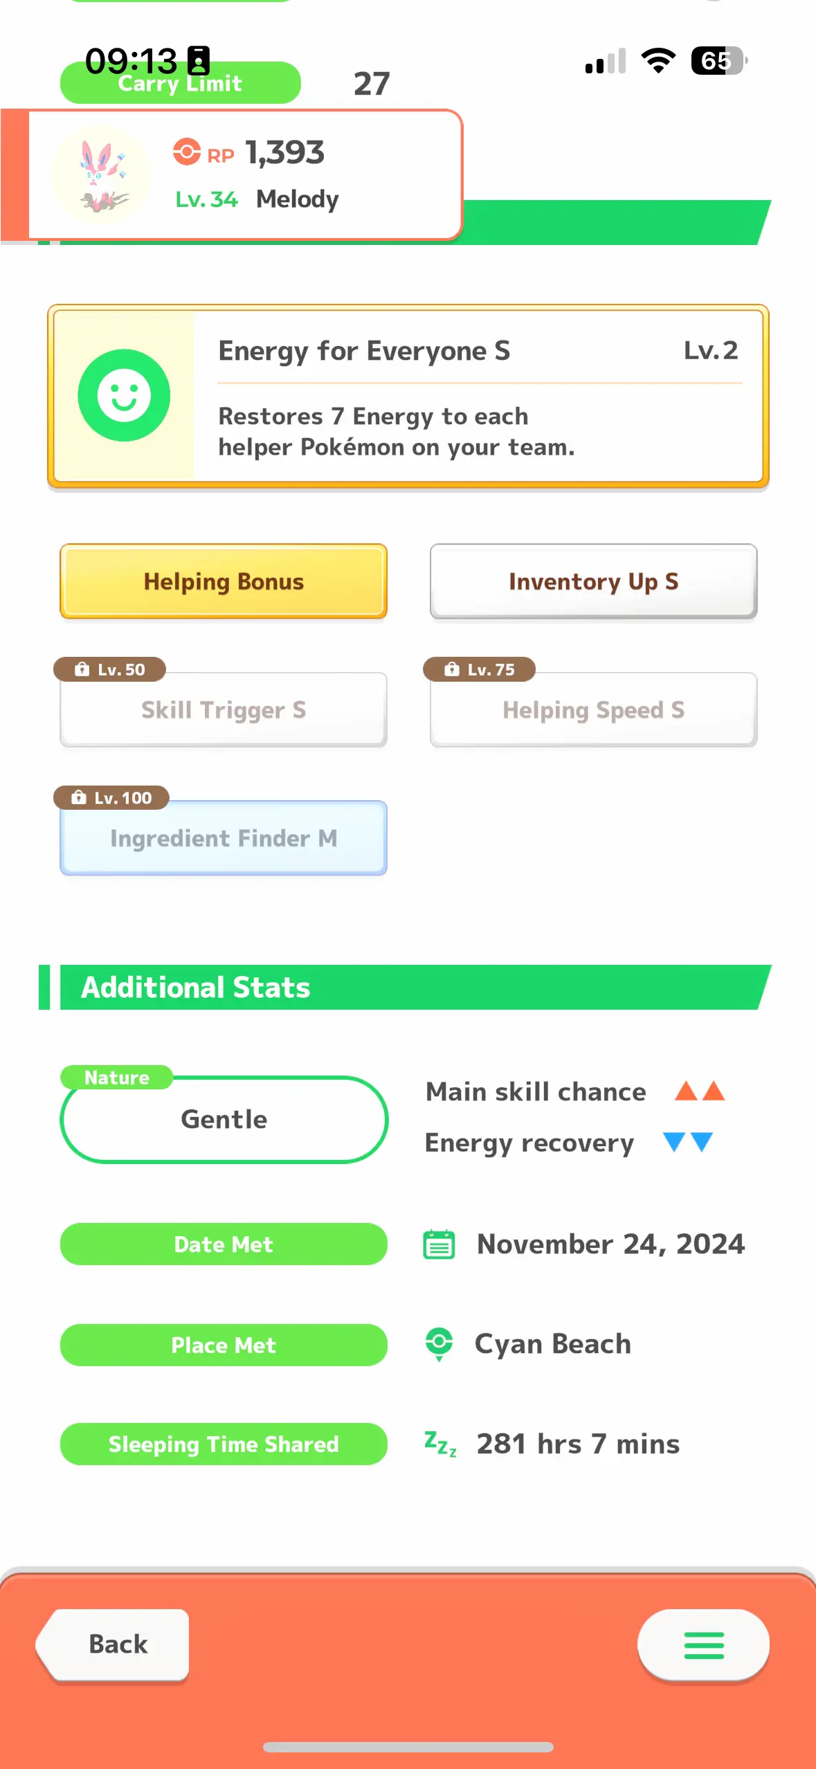Screen dimensions: 816x1769
Task: Tap the RP Poké Ball icon
Action: [x=186, y=152]
